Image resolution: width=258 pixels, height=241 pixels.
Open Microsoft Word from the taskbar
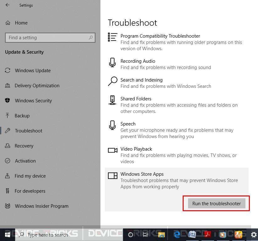(192, 234)
